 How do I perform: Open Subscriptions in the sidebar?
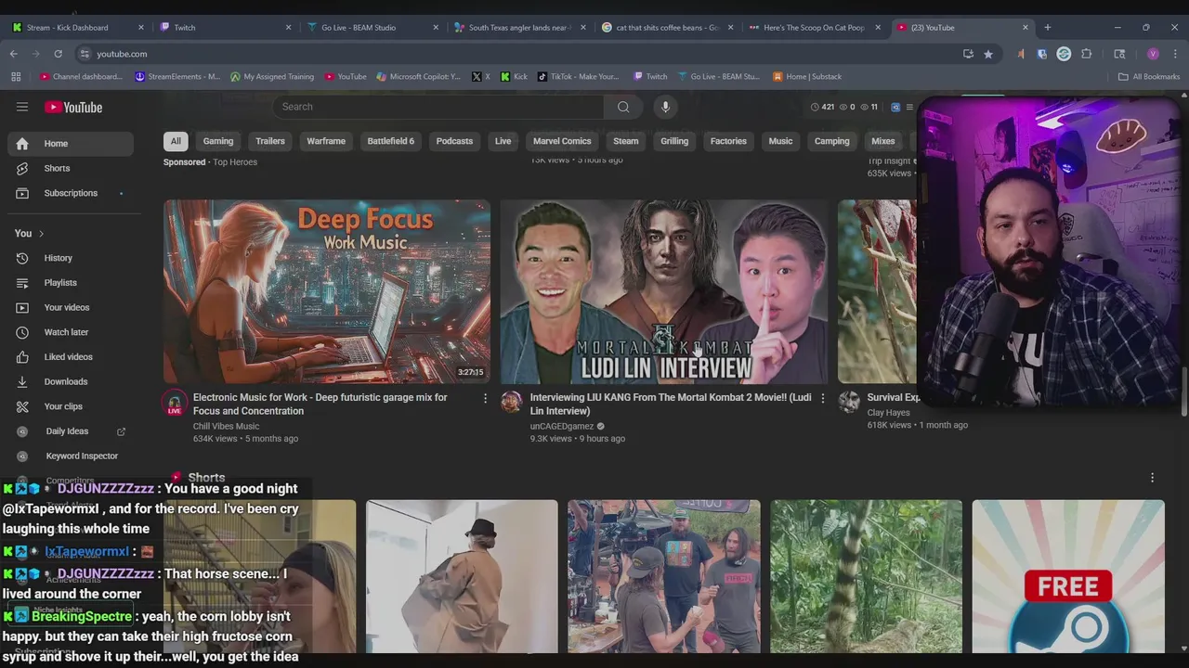tap(71, 193)
